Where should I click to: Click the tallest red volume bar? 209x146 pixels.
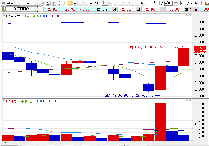160,122
